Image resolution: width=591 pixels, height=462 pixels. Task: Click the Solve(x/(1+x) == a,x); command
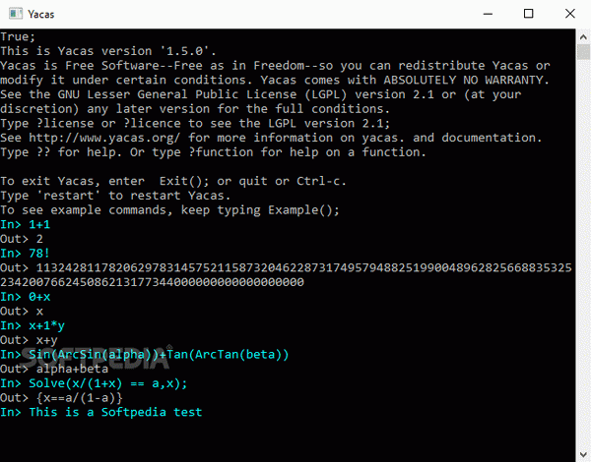(107, 383)
